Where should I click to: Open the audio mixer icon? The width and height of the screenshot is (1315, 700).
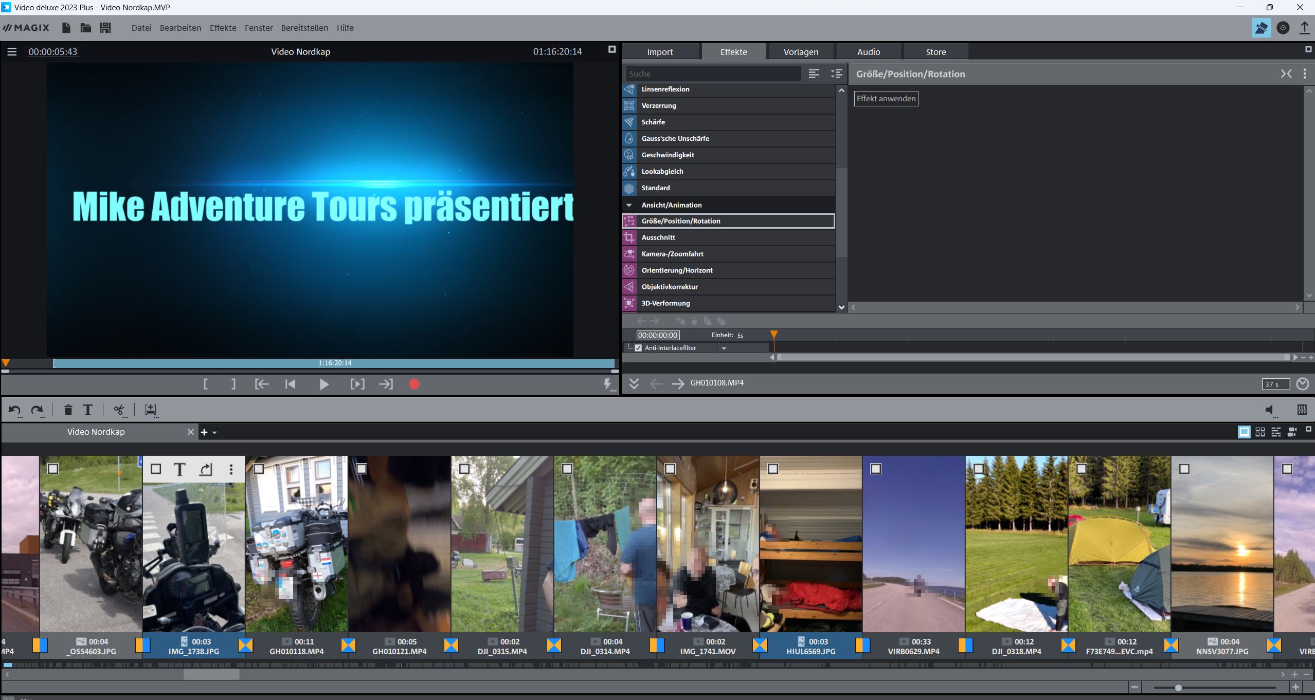(1302, 410)
